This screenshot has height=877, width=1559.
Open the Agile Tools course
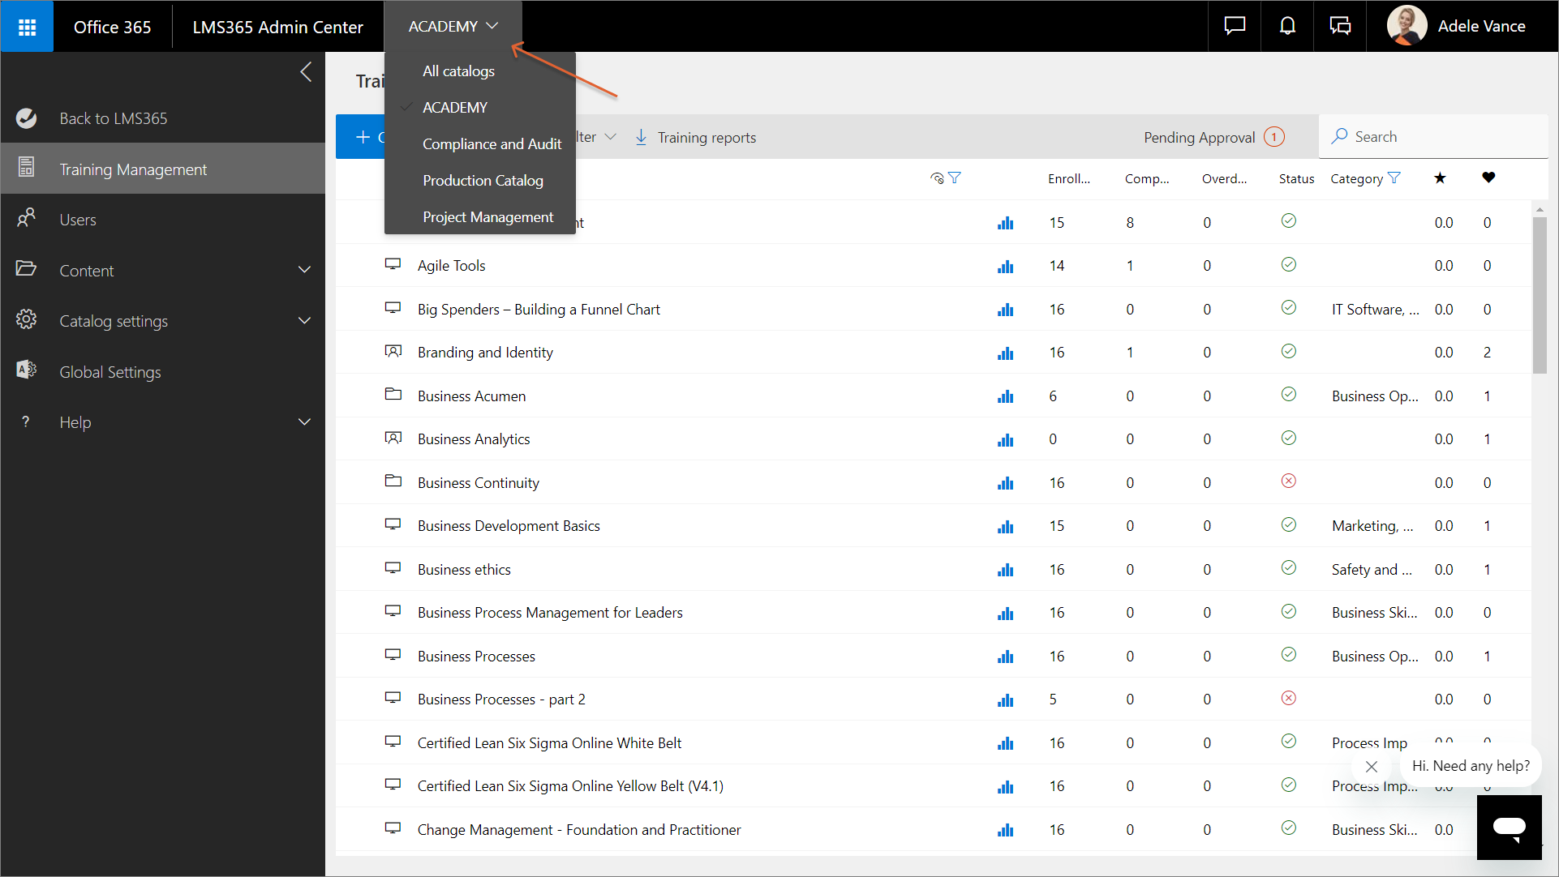click(451, 266)
